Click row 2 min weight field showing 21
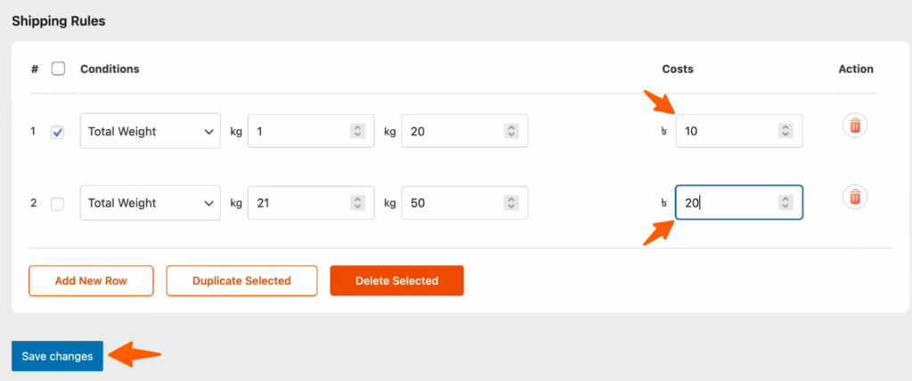This screenshot has height=381, width=912. (x=297, y=203)
